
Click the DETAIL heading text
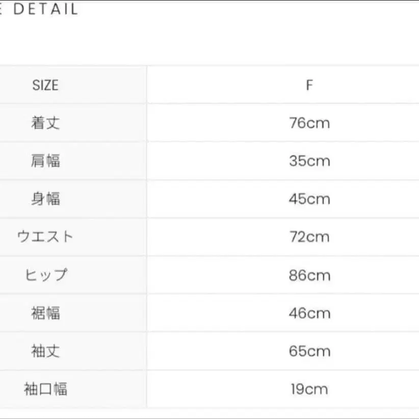coord(45,9)
